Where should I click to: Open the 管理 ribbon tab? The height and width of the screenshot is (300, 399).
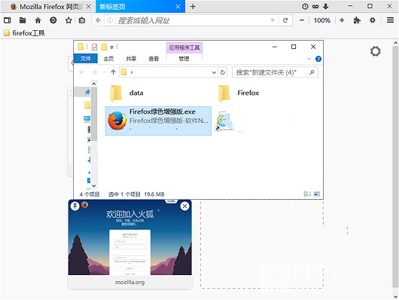(x=184, y=59)
